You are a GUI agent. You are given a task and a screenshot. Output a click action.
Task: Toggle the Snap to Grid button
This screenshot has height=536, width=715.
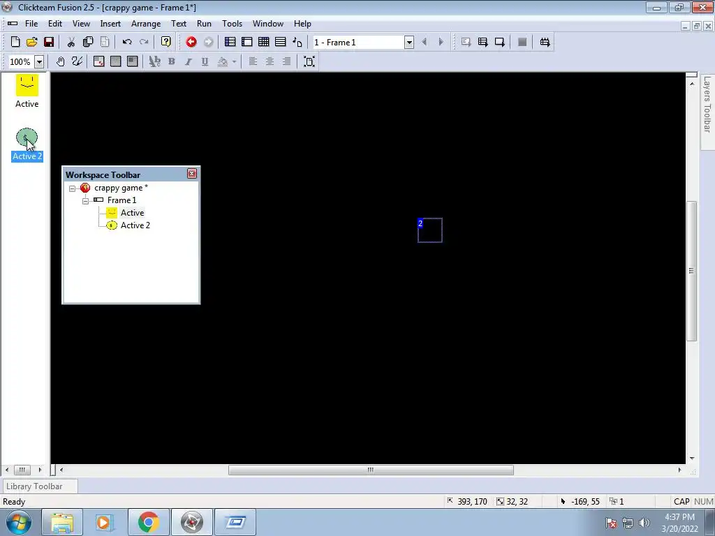click(132, 61)
